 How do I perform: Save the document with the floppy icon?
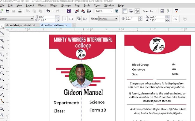(14, 11)
